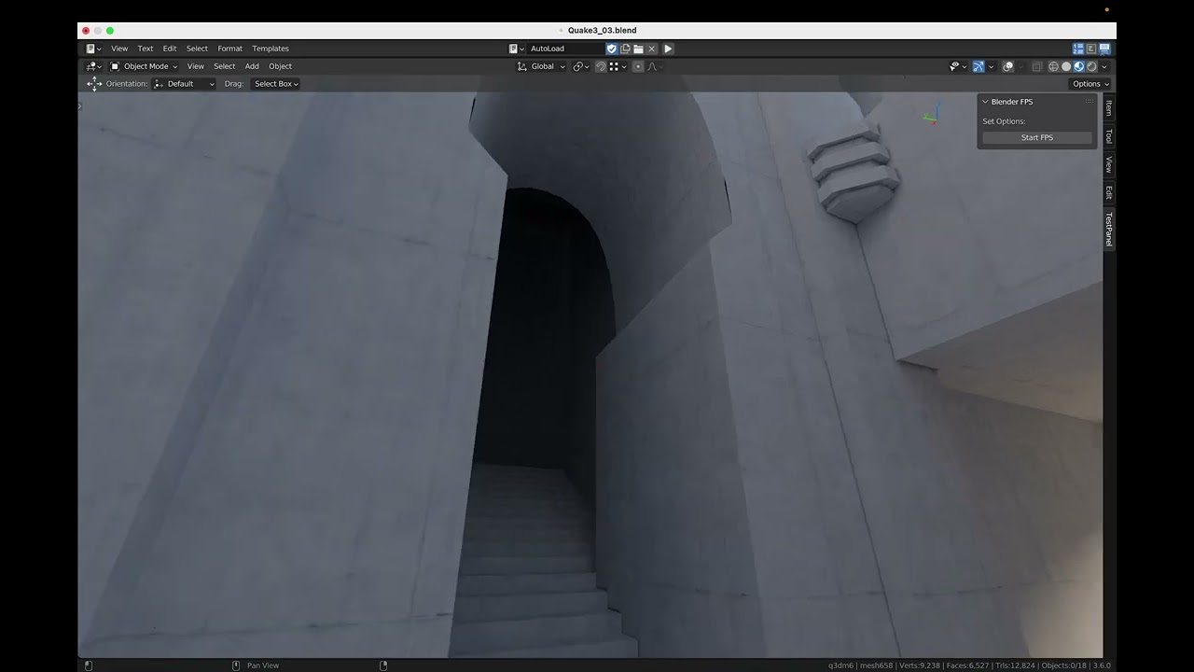This screenshot has width=1194, height=672.
Task: Open proportional falloff curve dropdown
Action: point(655,66)
